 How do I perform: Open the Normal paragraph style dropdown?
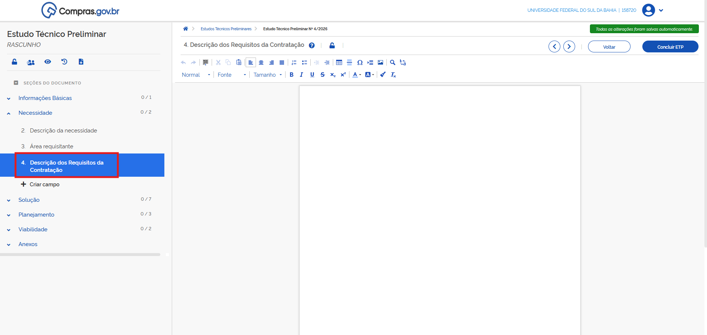[196, 75]
